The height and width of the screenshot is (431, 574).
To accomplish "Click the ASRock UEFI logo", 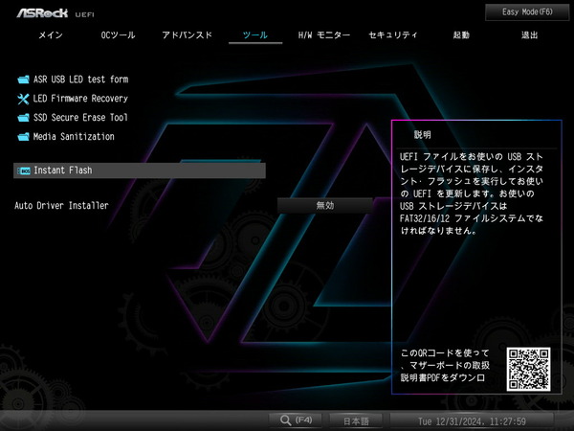I will pos(55,13).
